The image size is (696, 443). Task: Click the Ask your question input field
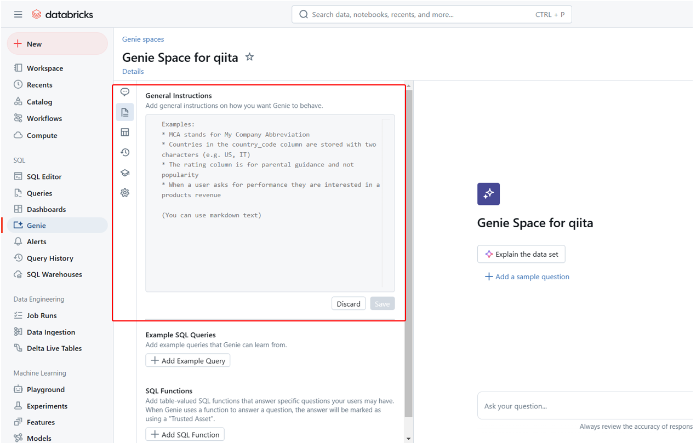pyautogui.click(x=585, y=406)
